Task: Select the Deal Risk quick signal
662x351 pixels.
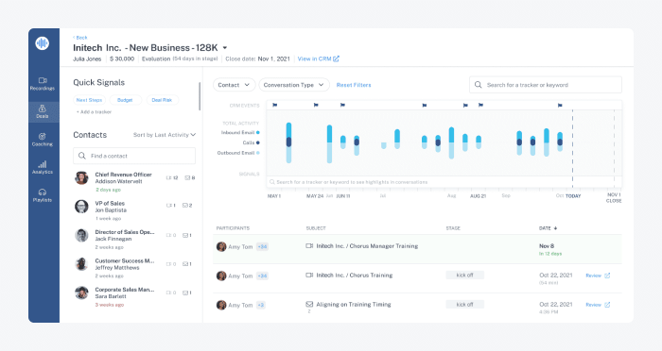Action: pyautogui.click(x=162, y=100)
